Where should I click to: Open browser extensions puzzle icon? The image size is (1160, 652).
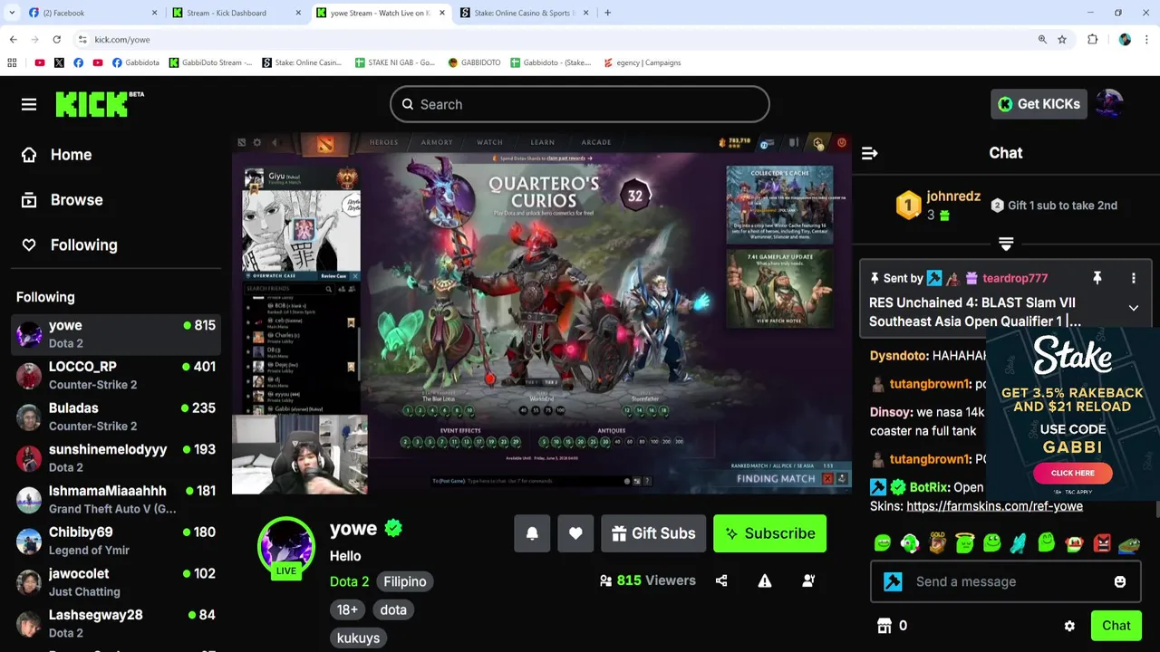[1092, 40]
